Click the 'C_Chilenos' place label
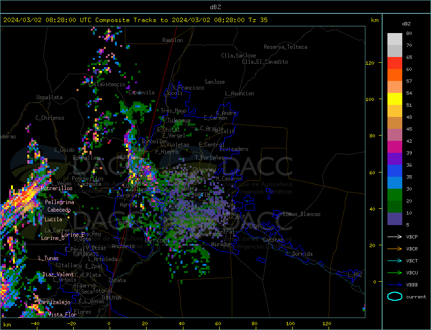Viewport: 431px width, 330px height. (x=50, y=118)
